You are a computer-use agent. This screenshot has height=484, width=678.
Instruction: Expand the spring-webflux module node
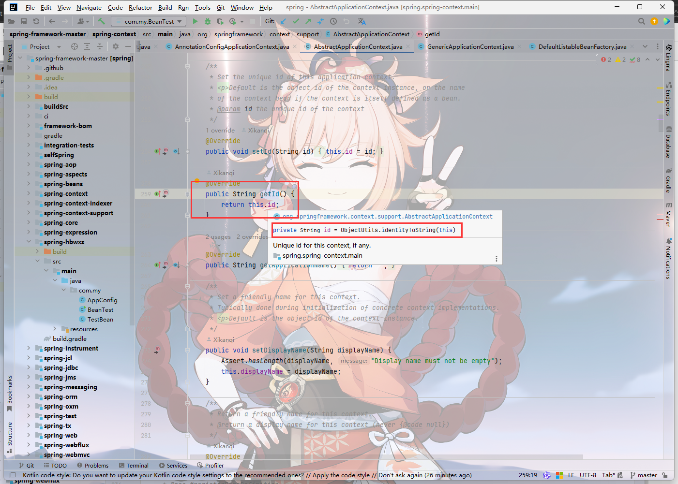click(x=29, y=445)
